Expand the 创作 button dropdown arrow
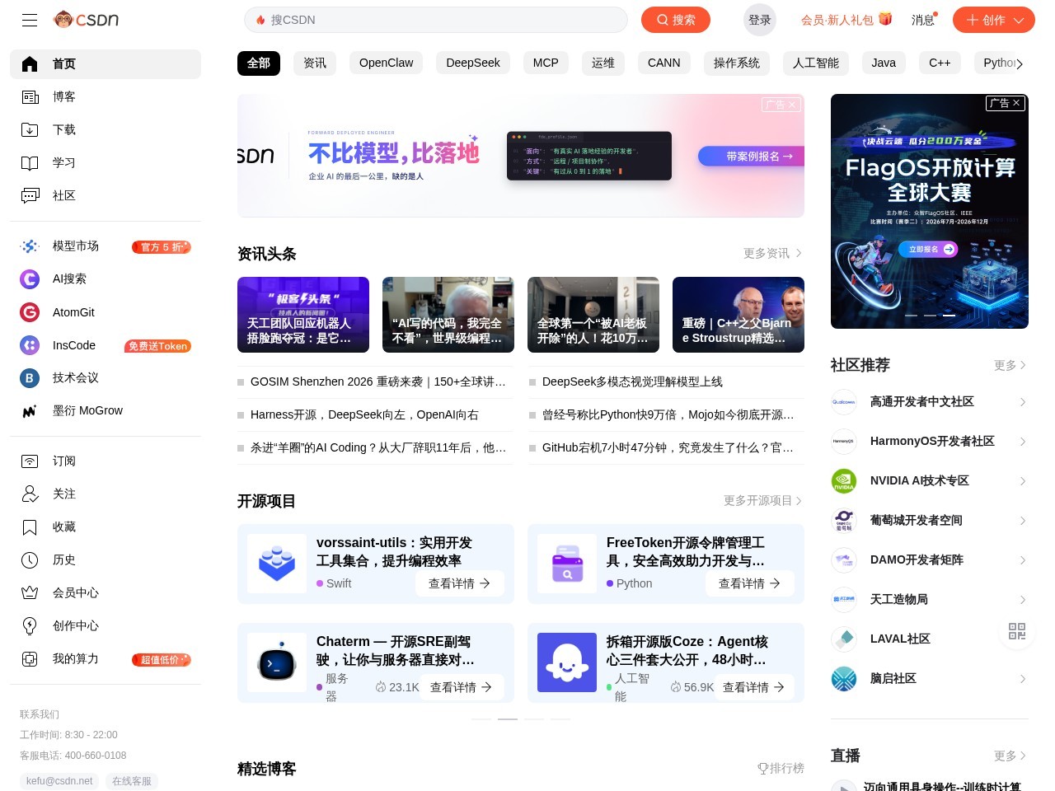The height and width of the screenshot is (791, 1055). pos(1019,20)
